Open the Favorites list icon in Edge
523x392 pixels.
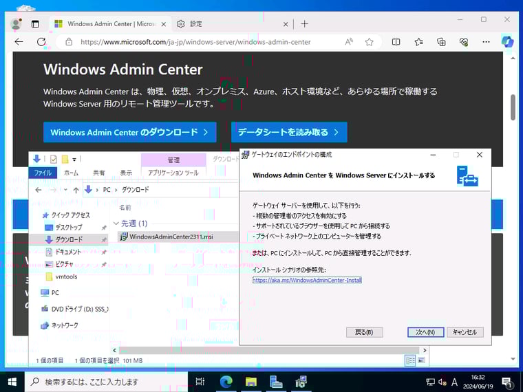[418, 42]
